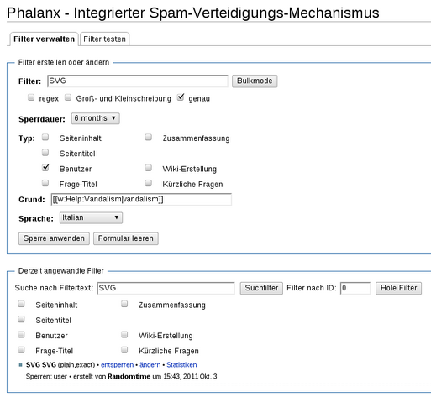
Task: Select the Filter verwalten tab
Action: pyautogui.click(x=44, y=39)
